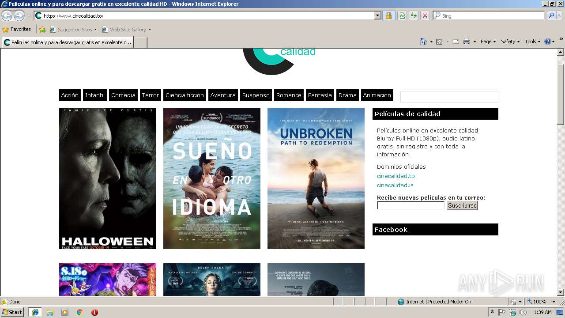Click the Stop loading X icon
Image resolution: width=565 pixels, height=318 pixels.
(425, 15)
